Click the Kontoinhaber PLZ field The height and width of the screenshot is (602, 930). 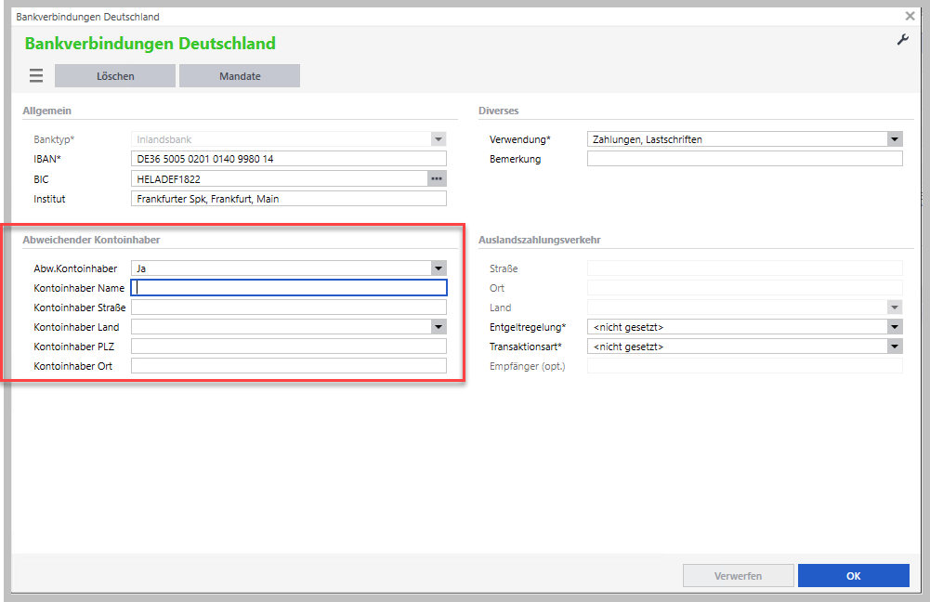pos(289,347)
